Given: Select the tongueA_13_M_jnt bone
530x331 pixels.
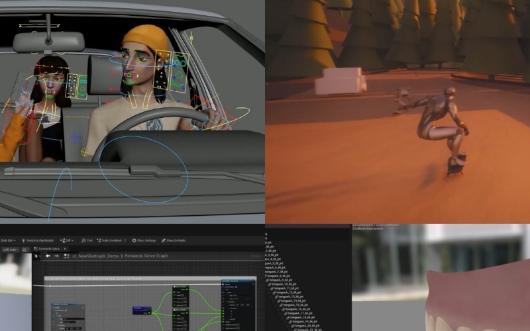Looking at the screenshot, I should click(290, 297).
